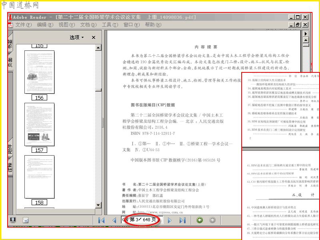This screenshot has height=240, width=320.
Task: Switch to the 页面 side tab
Action: point(10,62)
